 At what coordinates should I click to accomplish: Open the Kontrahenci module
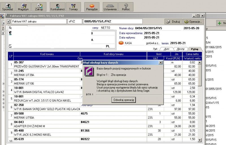tap(58, 7)
